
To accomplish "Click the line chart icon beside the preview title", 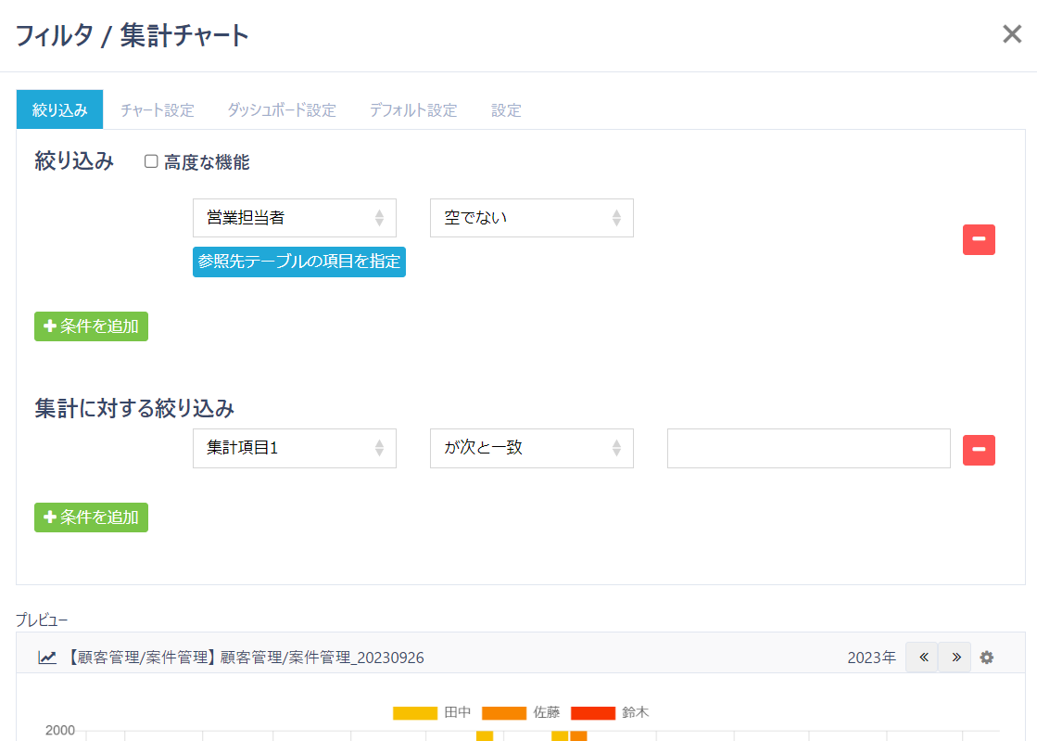I will click(46, 658).
